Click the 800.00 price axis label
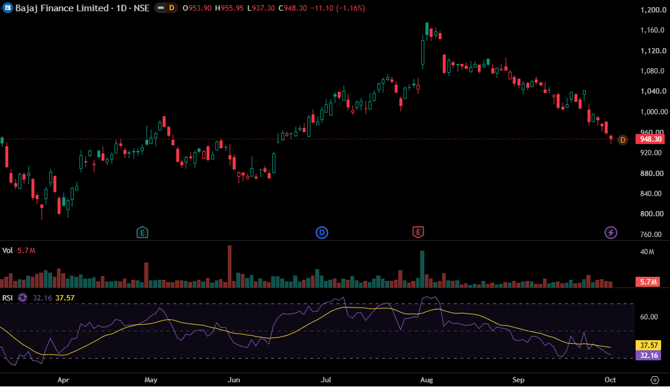The height and width of the screenshot is (387, 670). [652, 214]
